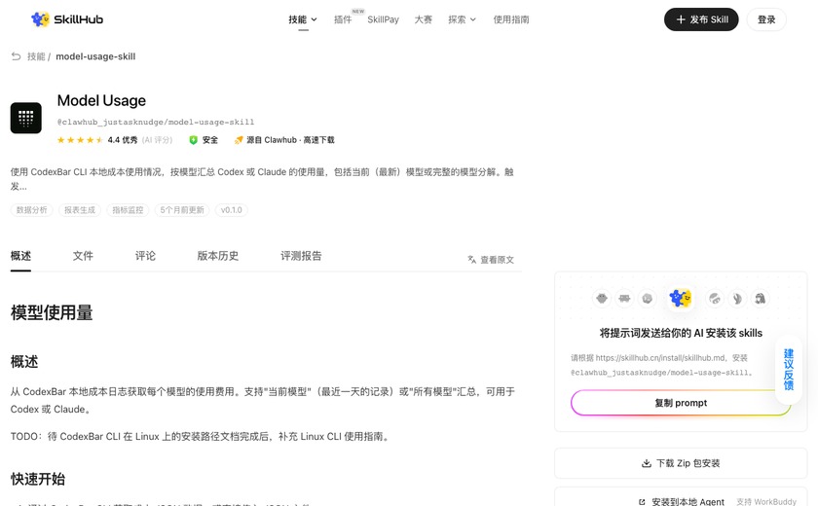Select the first gray agent icon in the install card
This screenshot has width=818, height=506.
point(602,299)
